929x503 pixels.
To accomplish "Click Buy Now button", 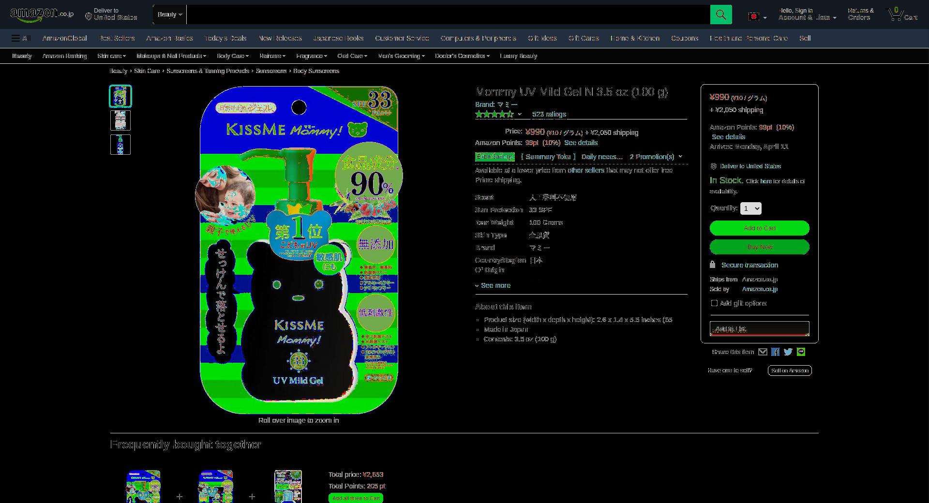I will click(759, 247).
